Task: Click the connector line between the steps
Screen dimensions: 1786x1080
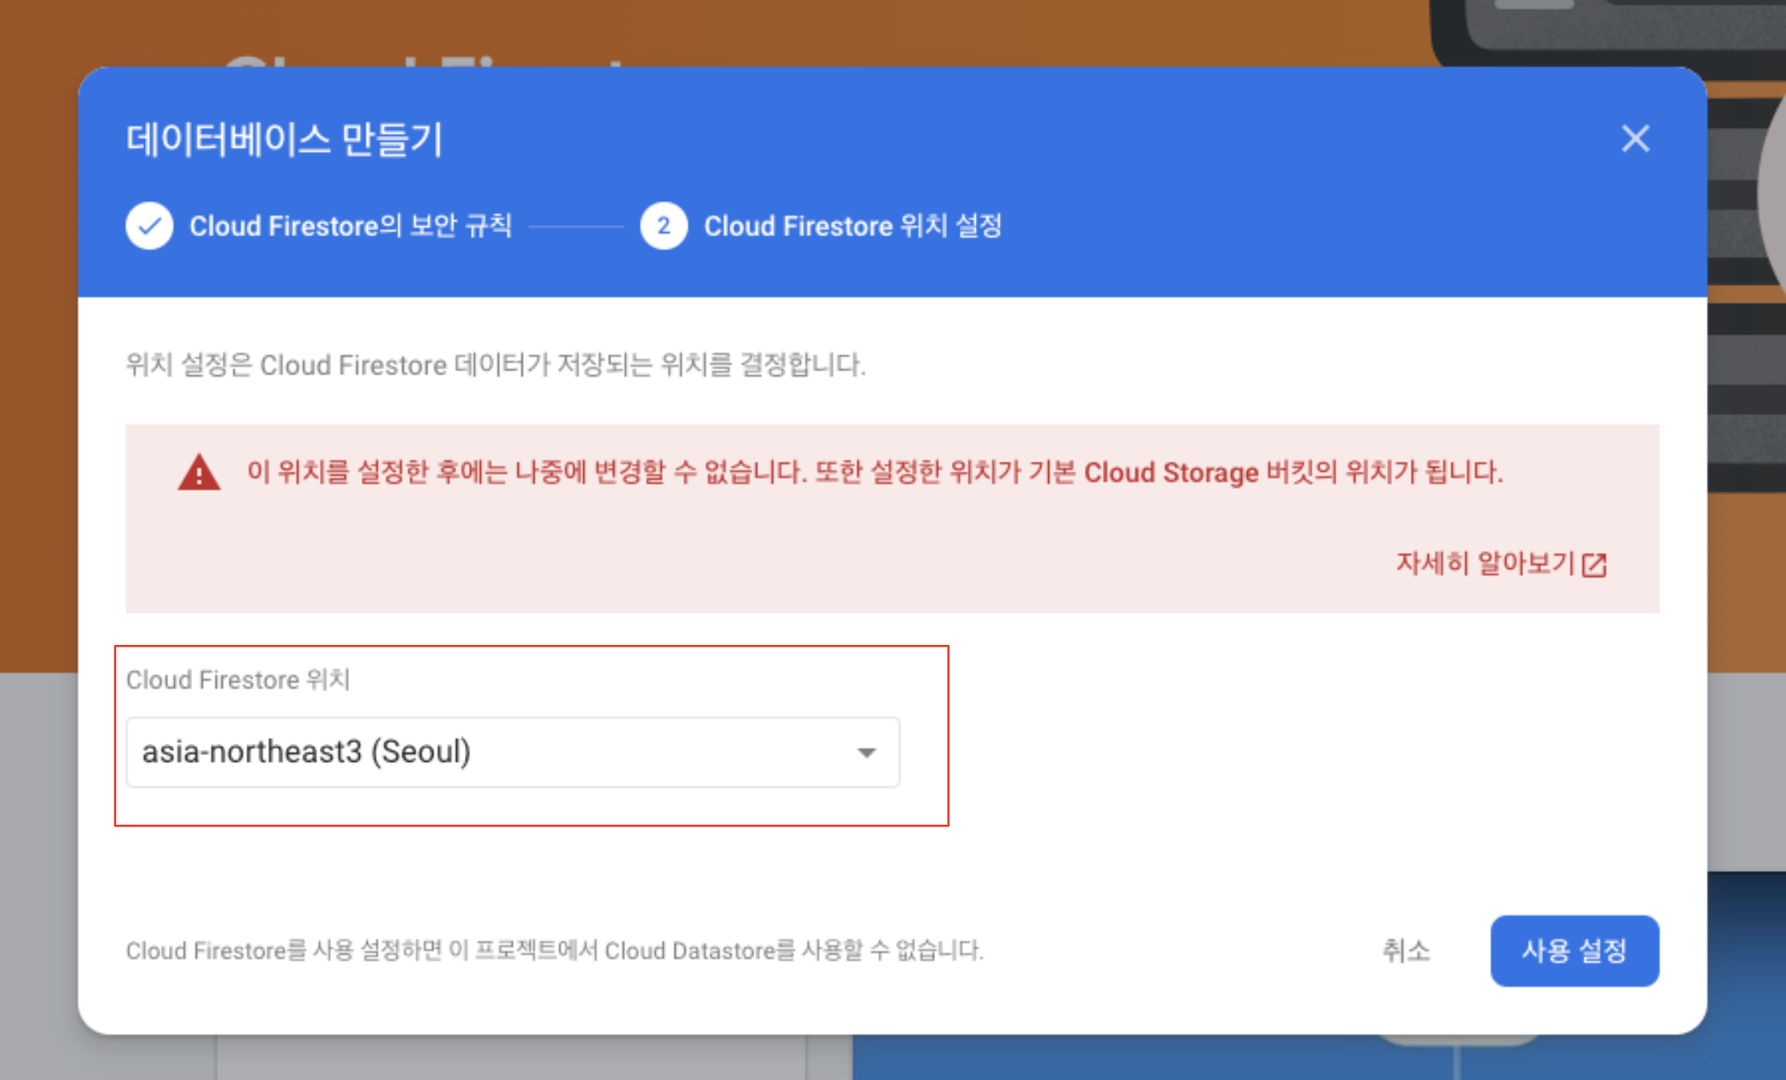Action: pos(577,227)
